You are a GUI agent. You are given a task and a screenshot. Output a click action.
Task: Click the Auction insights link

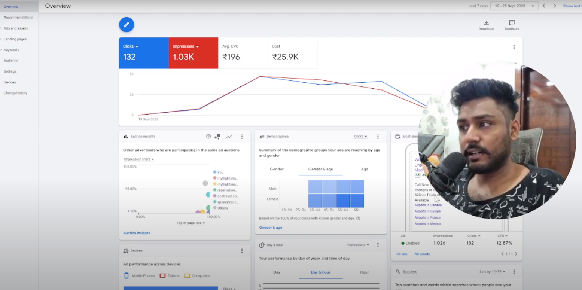(137, 233)
